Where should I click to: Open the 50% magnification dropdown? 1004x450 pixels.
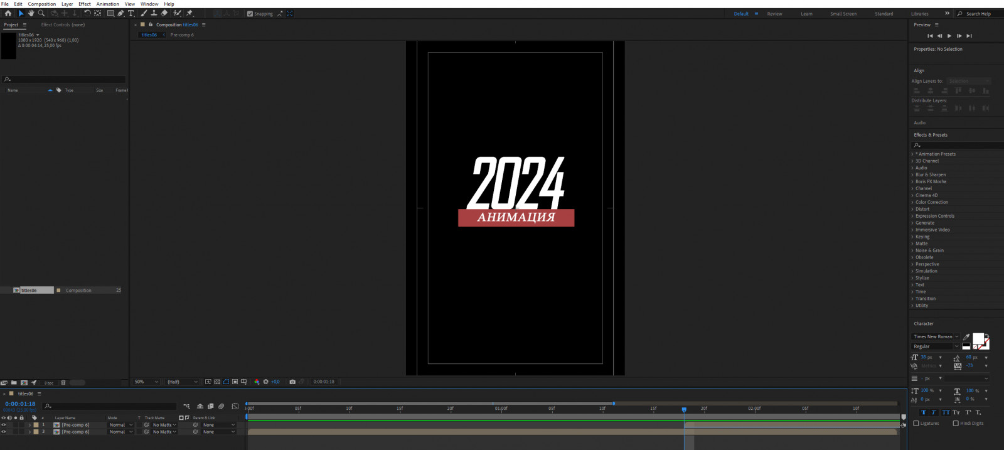click(147, 382)
